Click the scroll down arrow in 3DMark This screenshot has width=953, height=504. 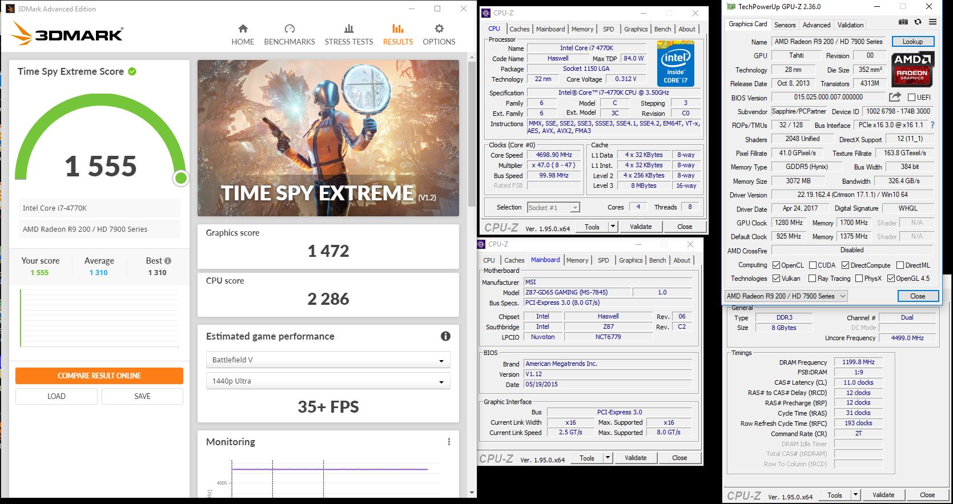click(472, 493)
